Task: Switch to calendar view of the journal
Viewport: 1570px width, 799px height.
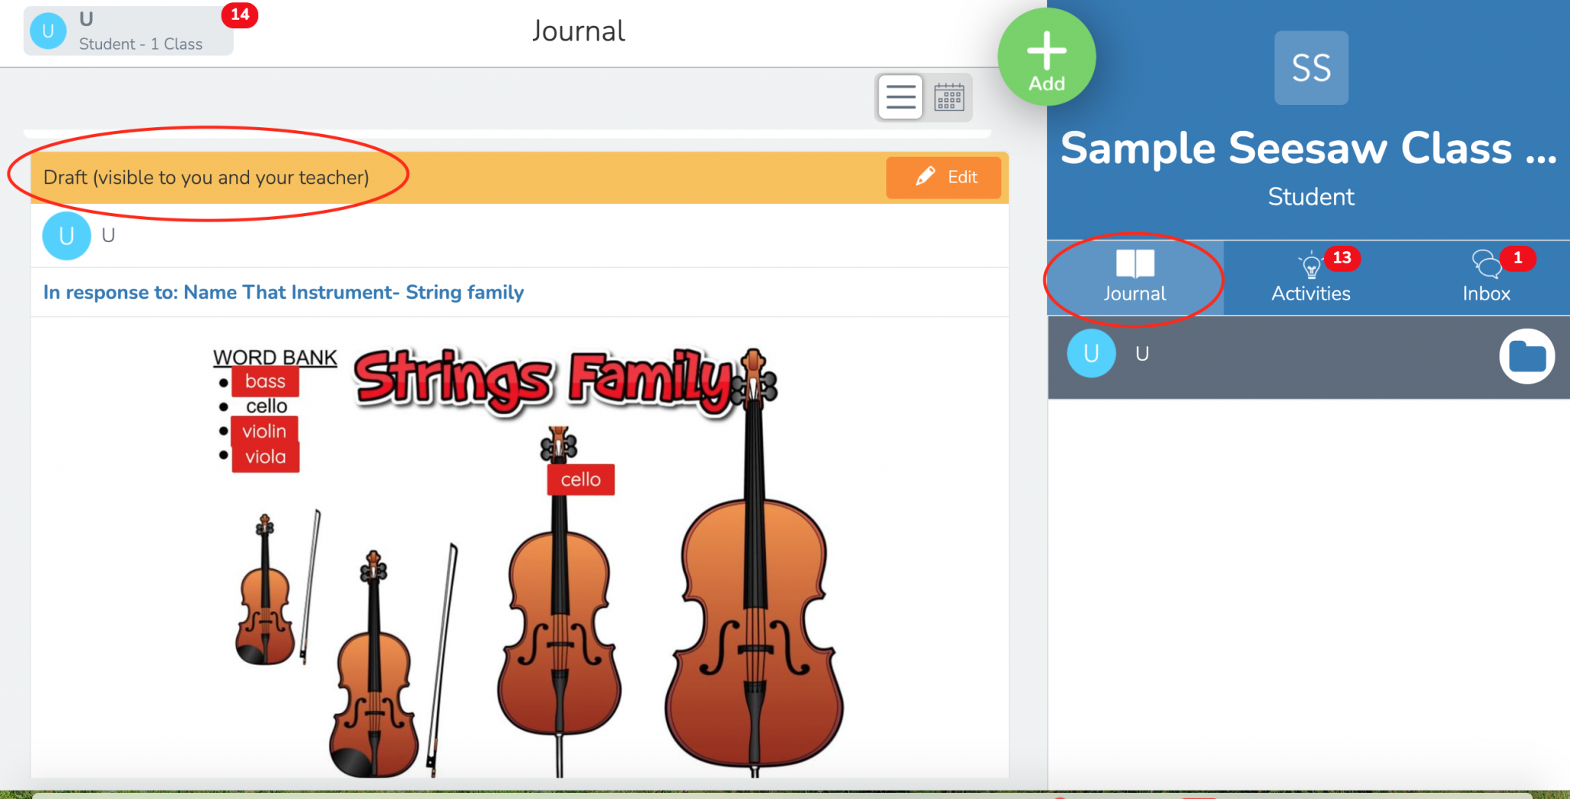Action: coord(951,97)
